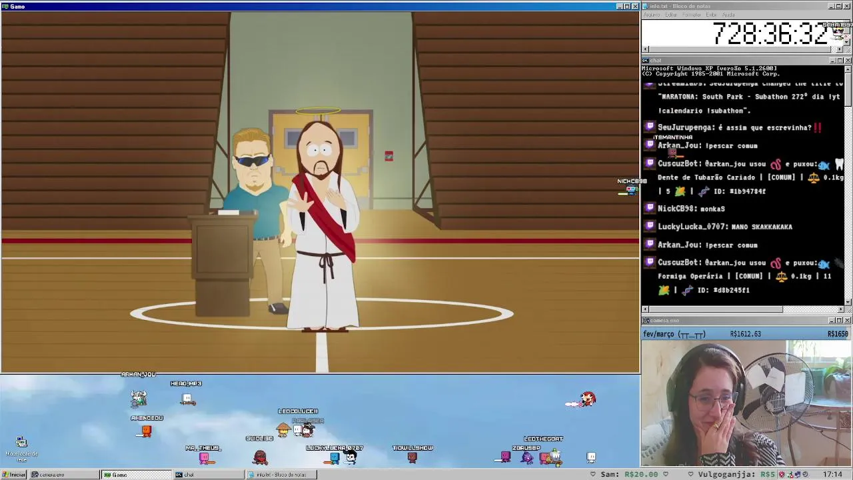Click the ARKAN_JOU viking pixel avatar

click(x=139, y=398)
